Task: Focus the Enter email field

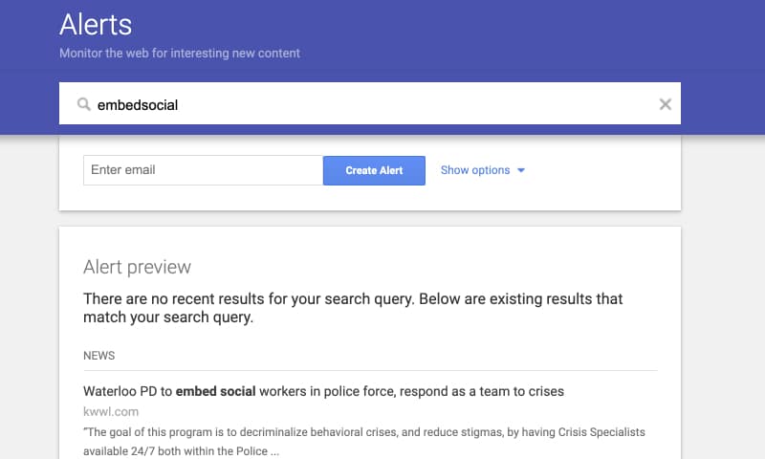Action: [x=203, y=170]
